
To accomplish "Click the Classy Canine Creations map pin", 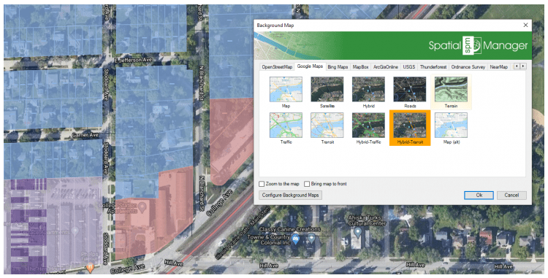I will [311, 239].
